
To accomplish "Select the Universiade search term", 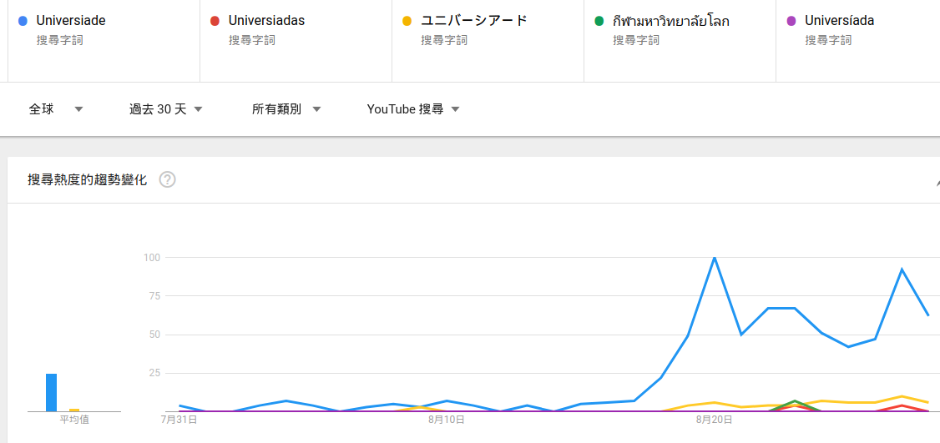I will pos(71,21).
